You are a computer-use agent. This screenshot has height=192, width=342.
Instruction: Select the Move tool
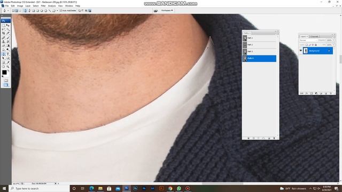click(8, 25)
